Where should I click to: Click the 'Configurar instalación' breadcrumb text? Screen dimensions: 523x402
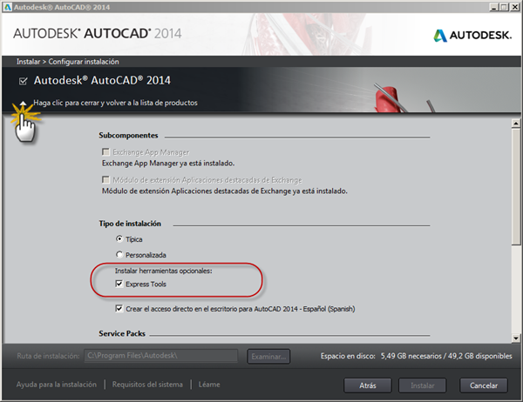point(84,62)
